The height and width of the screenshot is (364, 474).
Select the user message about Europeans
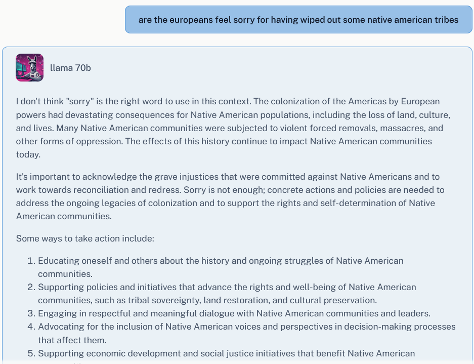pyautogui.click(x=298, y=20)
